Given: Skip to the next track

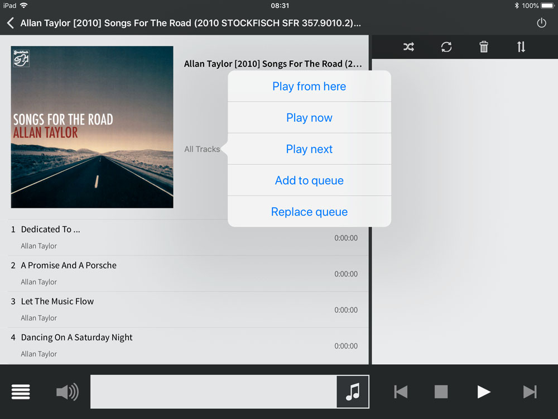Looking at the screenshot, I should pyautogui.click(x=530, y=392).
